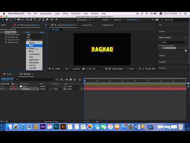Open the Active Camera dropdown
The height and width of the screenshot is (143, 190).
119,69
